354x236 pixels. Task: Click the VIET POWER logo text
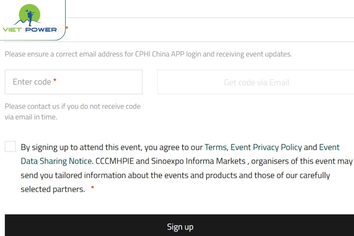(29, 29)
